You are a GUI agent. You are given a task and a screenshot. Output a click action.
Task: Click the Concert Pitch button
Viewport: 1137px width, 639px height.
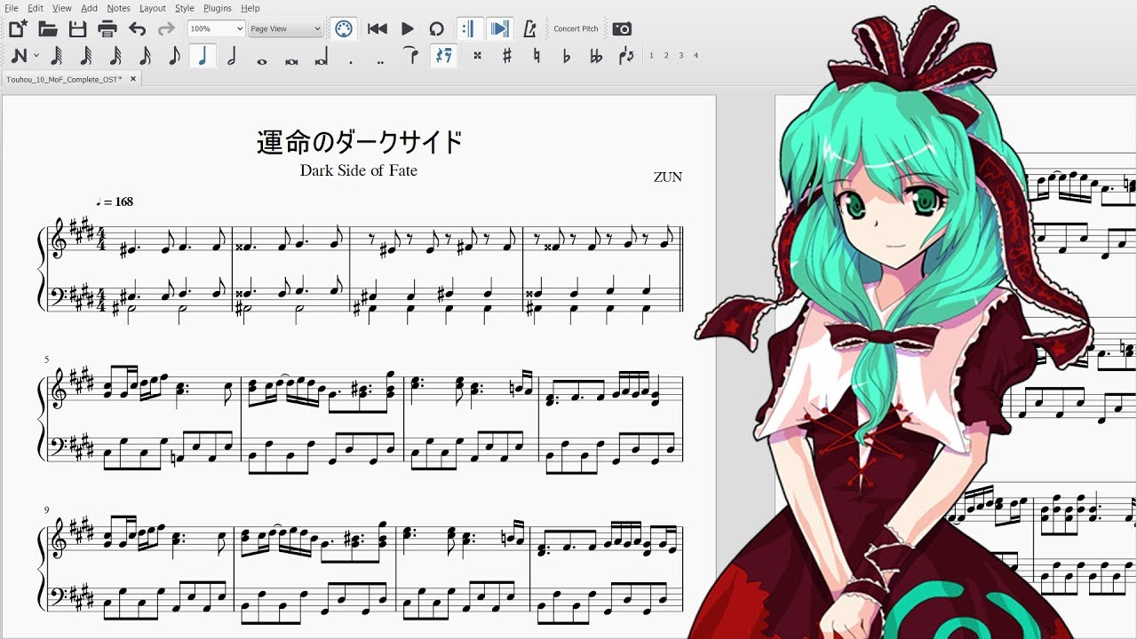point(576,28)
